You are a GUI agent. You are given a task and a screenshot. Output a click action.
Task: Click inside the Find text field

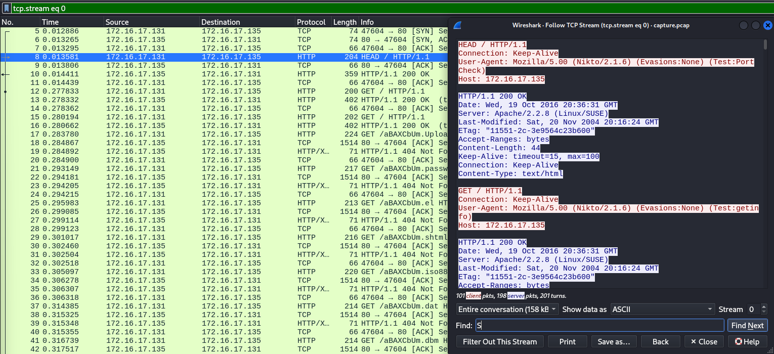597,325
